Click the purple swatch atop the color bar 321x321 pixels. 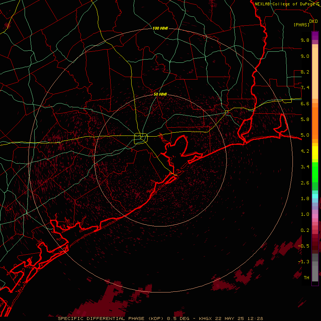click(315, 36)
